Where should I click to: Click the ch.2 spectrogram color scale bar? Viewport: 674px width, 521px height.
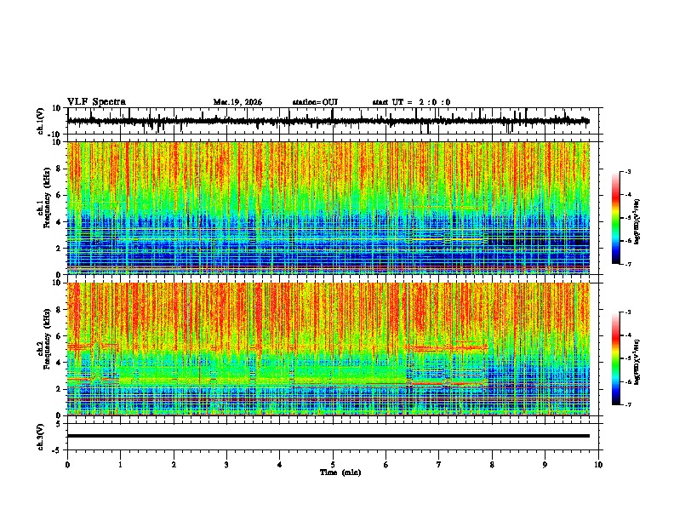click(x=616, y=358)
